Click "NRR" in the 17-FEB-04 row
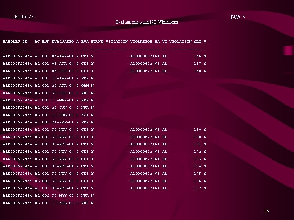Screen dimensions: 294x220 (x=85, y=203)
